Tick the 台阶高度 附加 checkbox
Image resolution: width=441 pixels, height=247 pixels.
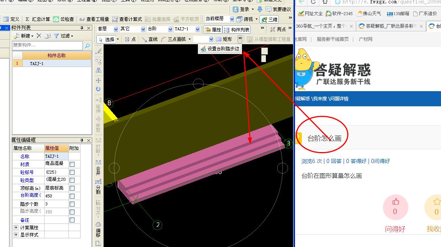72,196
